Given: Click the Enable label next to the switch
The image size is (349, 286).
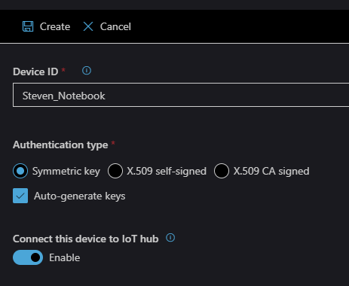Looking at the screenshot, I should (x=65, y=257).
